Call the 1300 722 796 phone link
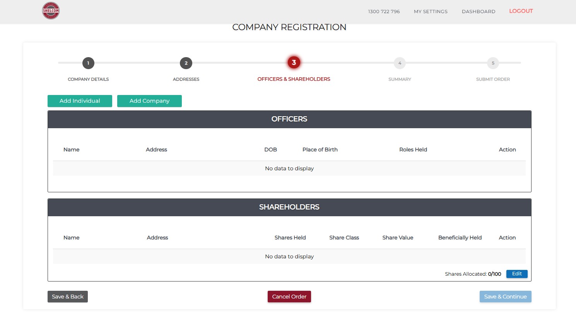Image resolution: width=576 pixels, height=312 pixels. [384, 12]
